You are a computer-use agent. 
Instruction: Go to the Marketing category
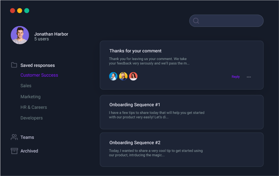[x=31, y=97]
